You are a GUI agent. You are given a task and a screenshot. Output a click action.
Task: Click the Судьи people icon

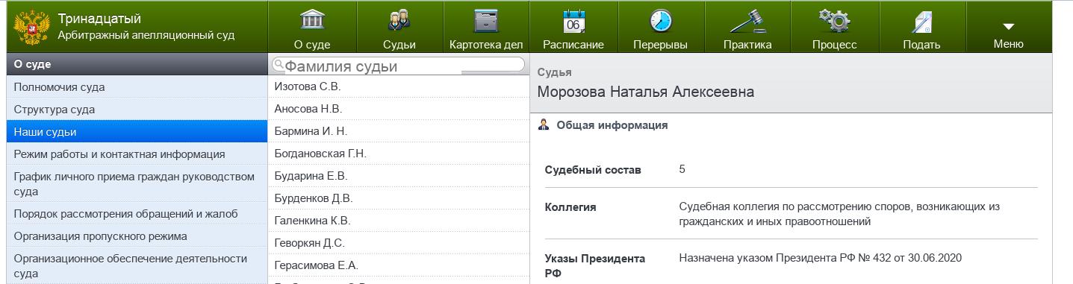coord(399,20)
